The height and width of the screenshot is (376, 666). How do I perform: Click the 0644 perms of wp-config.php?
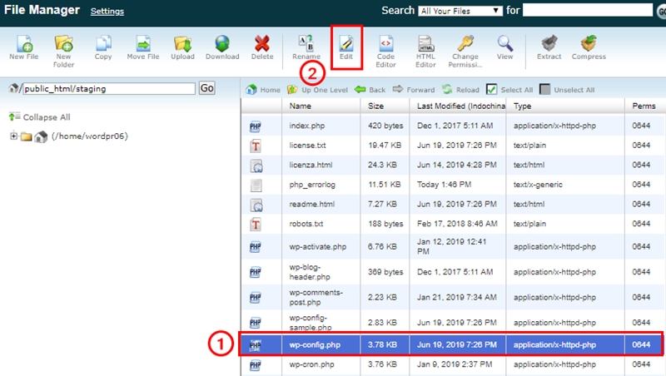point(641,344)
